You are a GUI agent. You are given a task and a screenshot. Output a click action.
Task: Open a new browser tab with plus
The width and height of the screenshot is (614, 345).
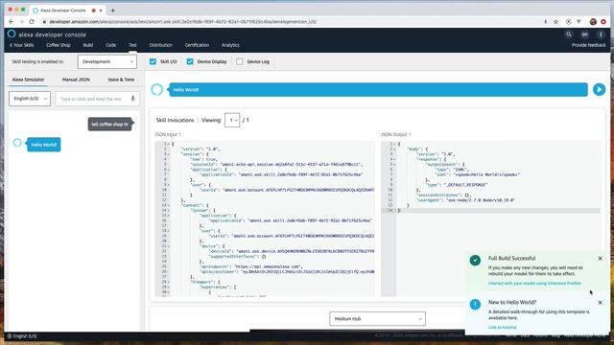[113, 11]
